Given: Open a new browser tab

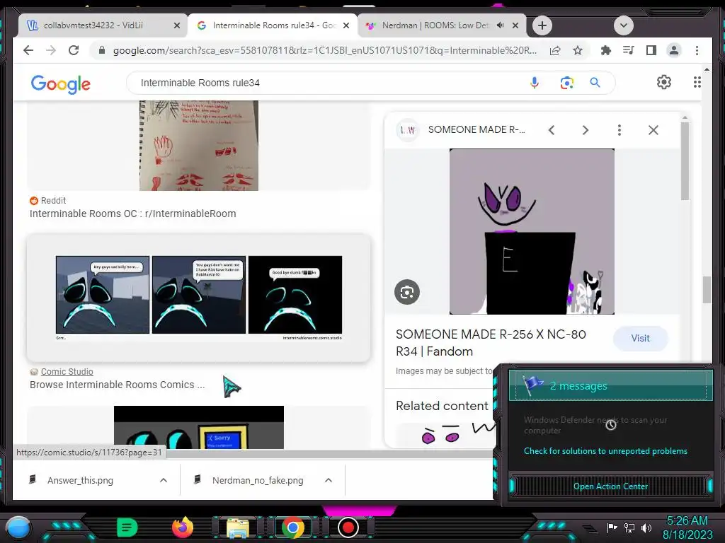Looking at the screenshot, I should (x=542, y=25).
